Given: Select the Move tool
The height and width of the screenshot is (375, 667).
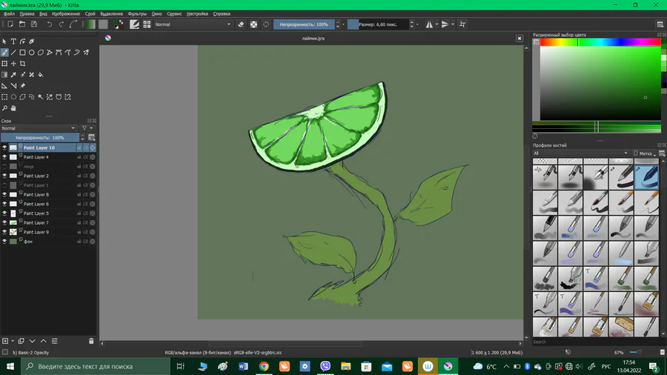Looking at the screenshot, I should click(13, 63).
